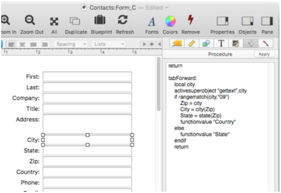Click the 'if rangematch(city,"09")' line
The width and height of the screenshot is (281, 193).
point(202,97)
